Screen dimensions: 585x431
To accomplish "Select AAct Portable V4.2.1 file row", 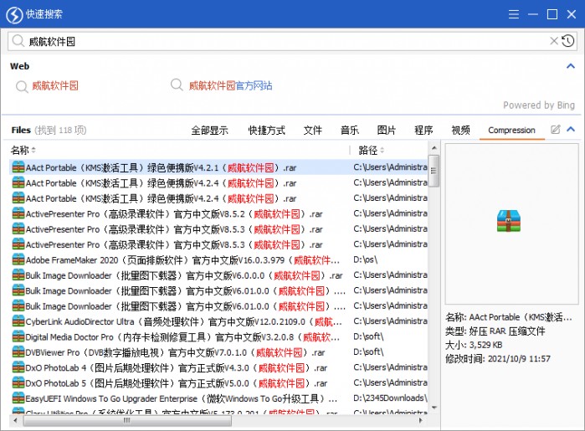I will pos(218,167).
